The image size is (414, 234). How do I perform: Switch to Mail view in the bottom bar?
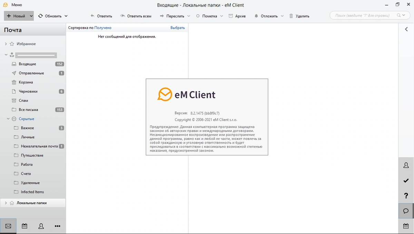tap(8, 226)
